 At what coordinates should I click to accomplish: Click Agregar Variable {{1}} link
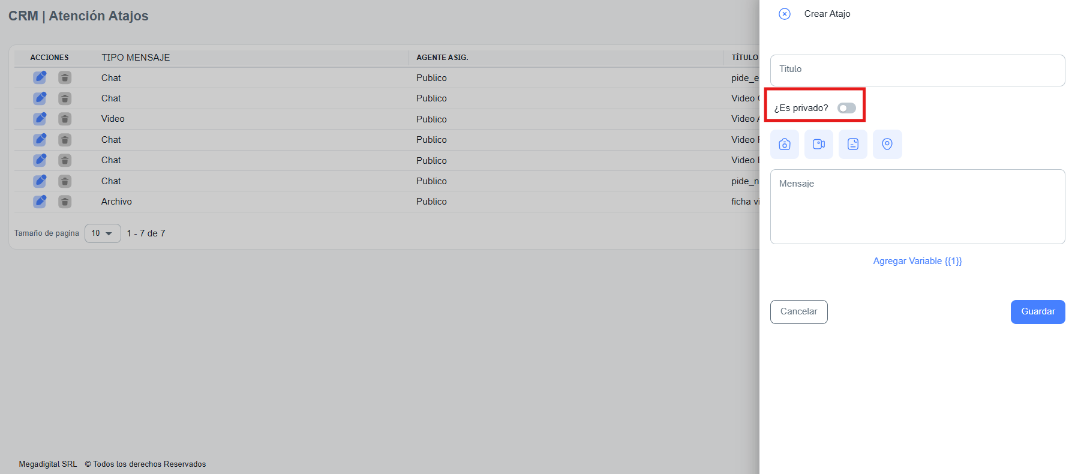click(x=917, y=261)
